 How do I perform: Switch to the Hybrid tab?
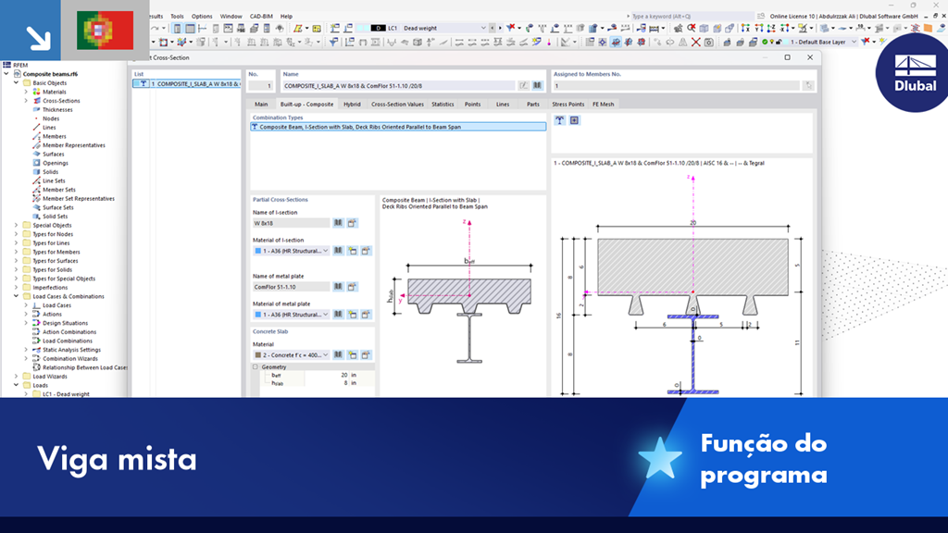click(x=352, y=104)
